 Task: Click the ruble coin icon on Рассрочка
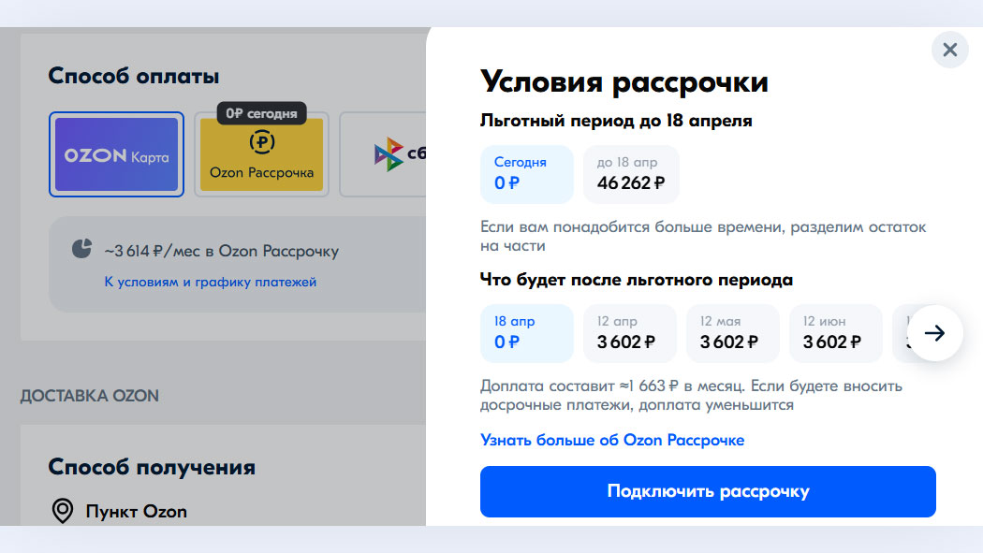pyautogui.click(x=261, y=143)
